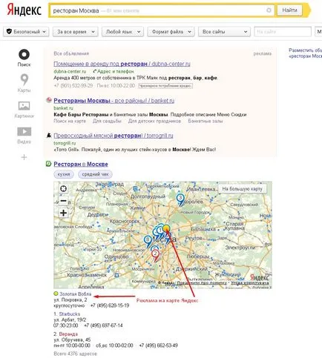Click the На большую карту button
322x358 pixels.
242,189
